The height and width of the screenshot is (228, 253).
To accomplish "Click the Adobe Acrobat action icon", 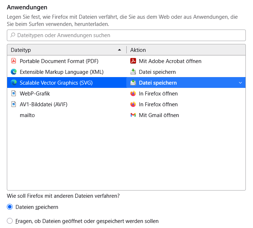I will (x=133, y=61).
